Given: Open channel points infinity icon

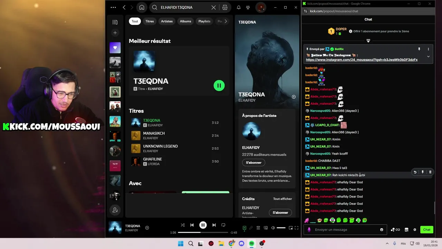Looking at the screenshot, I should [395, 230].
